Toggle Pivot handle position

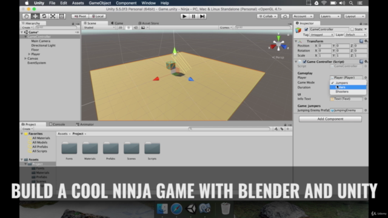[80, 16]
